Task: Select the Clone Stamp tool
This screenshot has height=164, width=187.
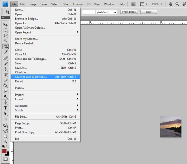Action: point(6,69)
